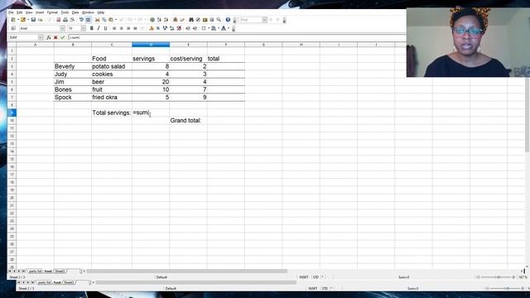Toggle Merge Cells button

(142, 28)
